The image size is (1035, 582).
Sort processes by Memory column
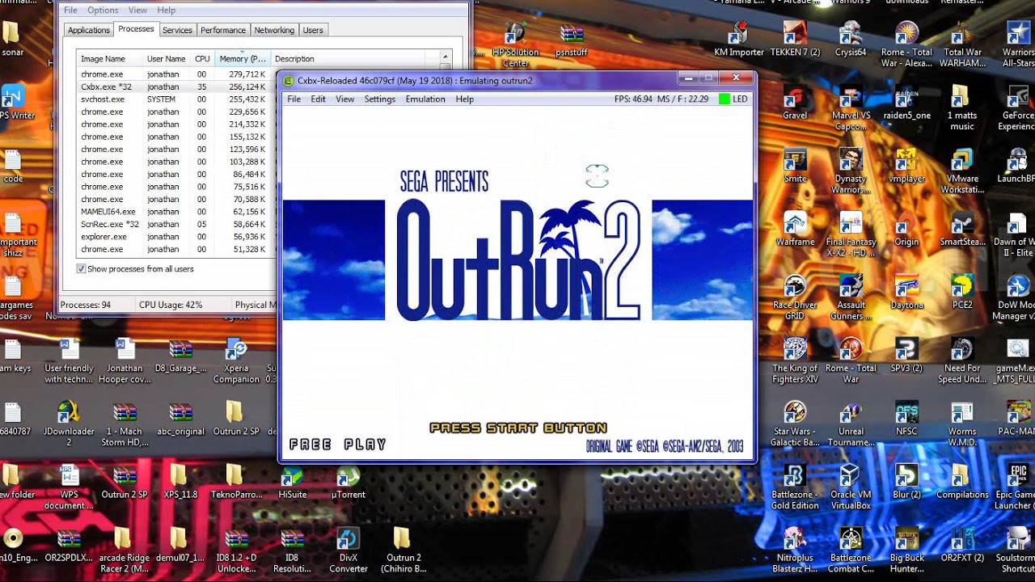243,59
